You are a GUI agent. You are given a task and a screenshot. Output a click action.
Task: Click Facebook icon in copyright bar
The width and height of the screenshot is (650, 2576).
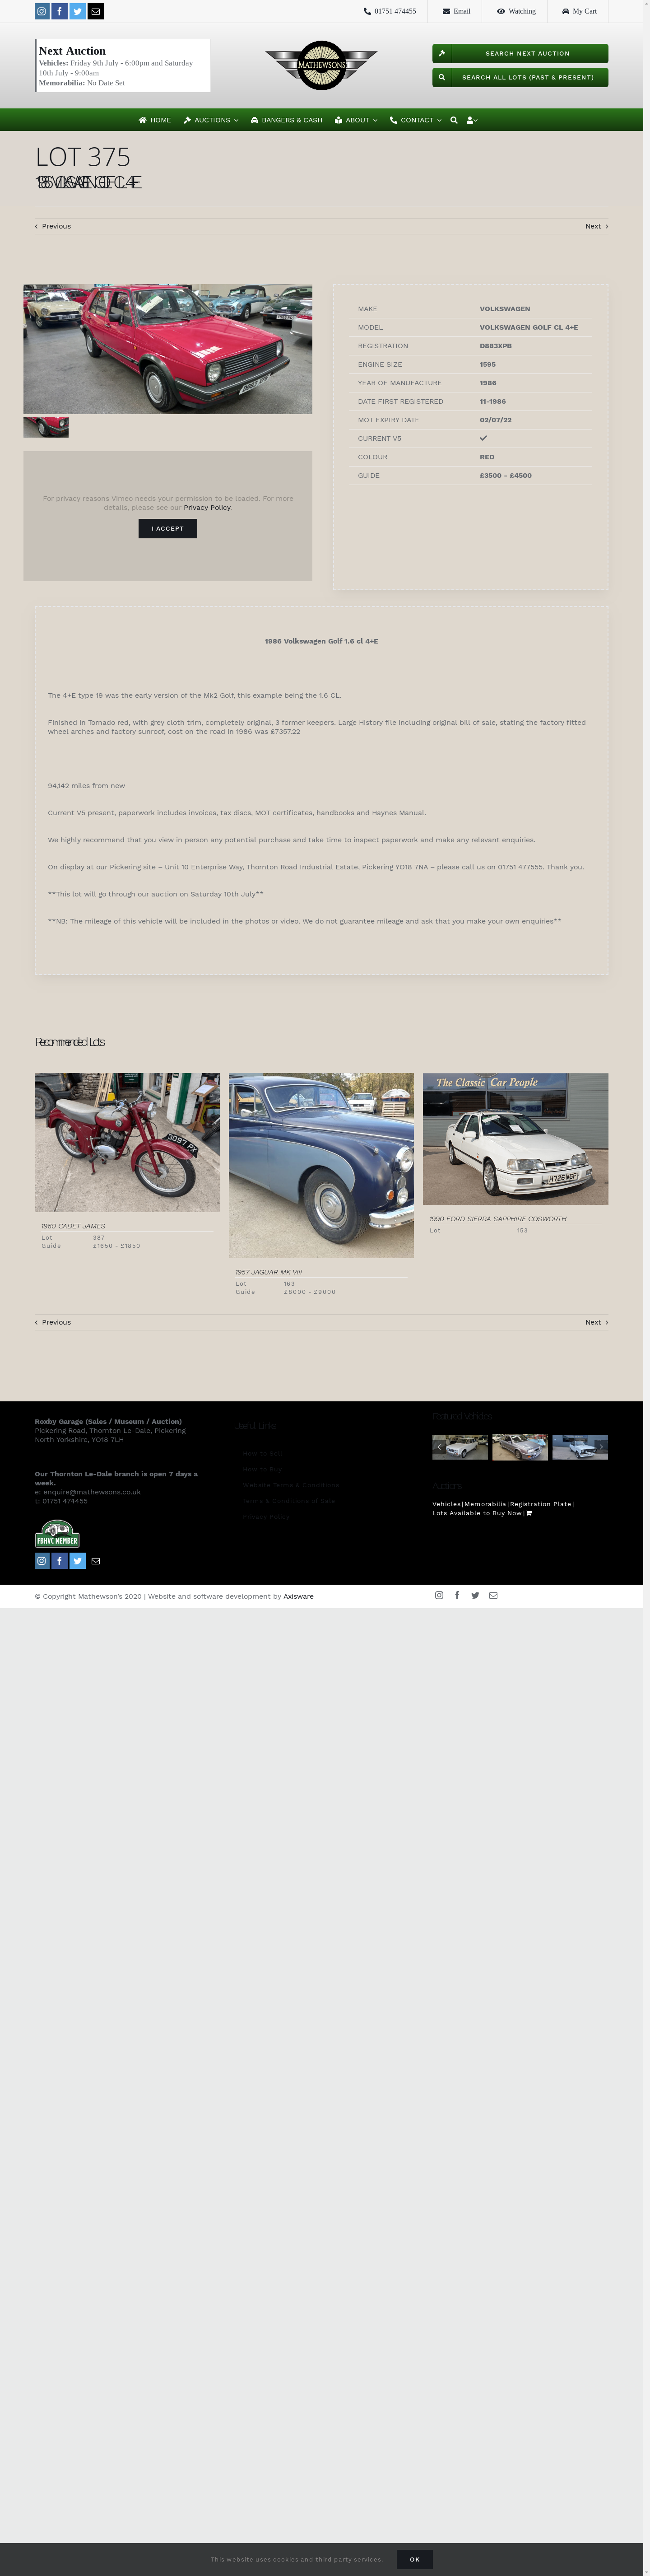(x=457, y=1595)
